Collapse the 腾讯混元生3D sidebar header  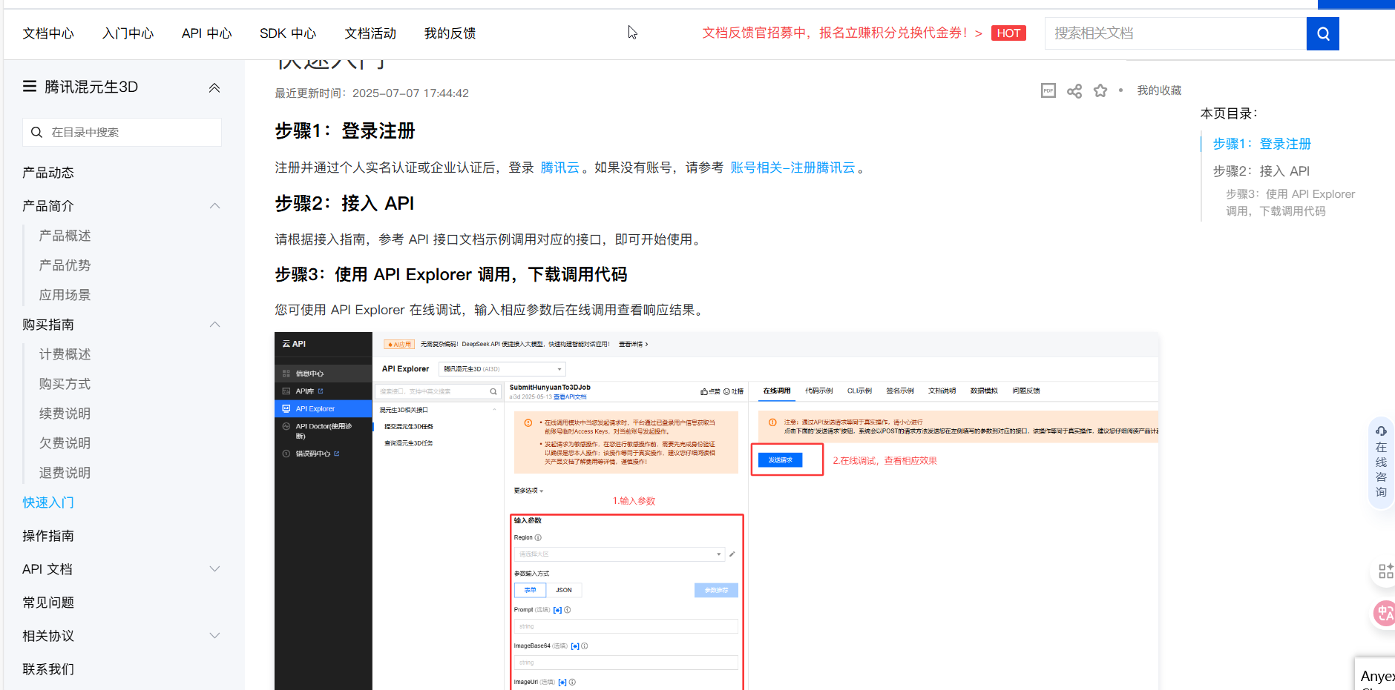pyautogui.click(x=214, y=87)
